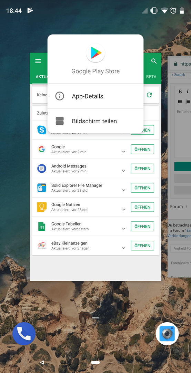Tap the green submit button in browser card
The height and width of the screenshot is (373, 191).
coord(182,167)
